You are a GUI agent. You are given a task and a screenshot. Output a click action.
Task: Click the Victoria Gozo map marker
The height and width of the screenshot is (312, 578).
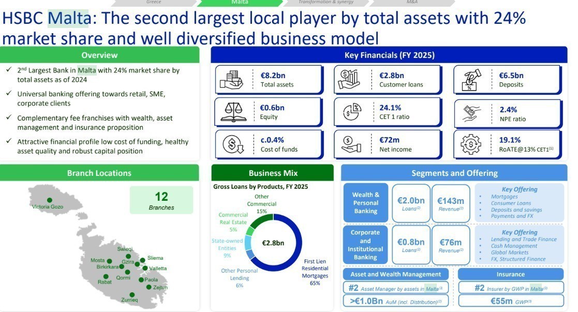tap(50, 200)
